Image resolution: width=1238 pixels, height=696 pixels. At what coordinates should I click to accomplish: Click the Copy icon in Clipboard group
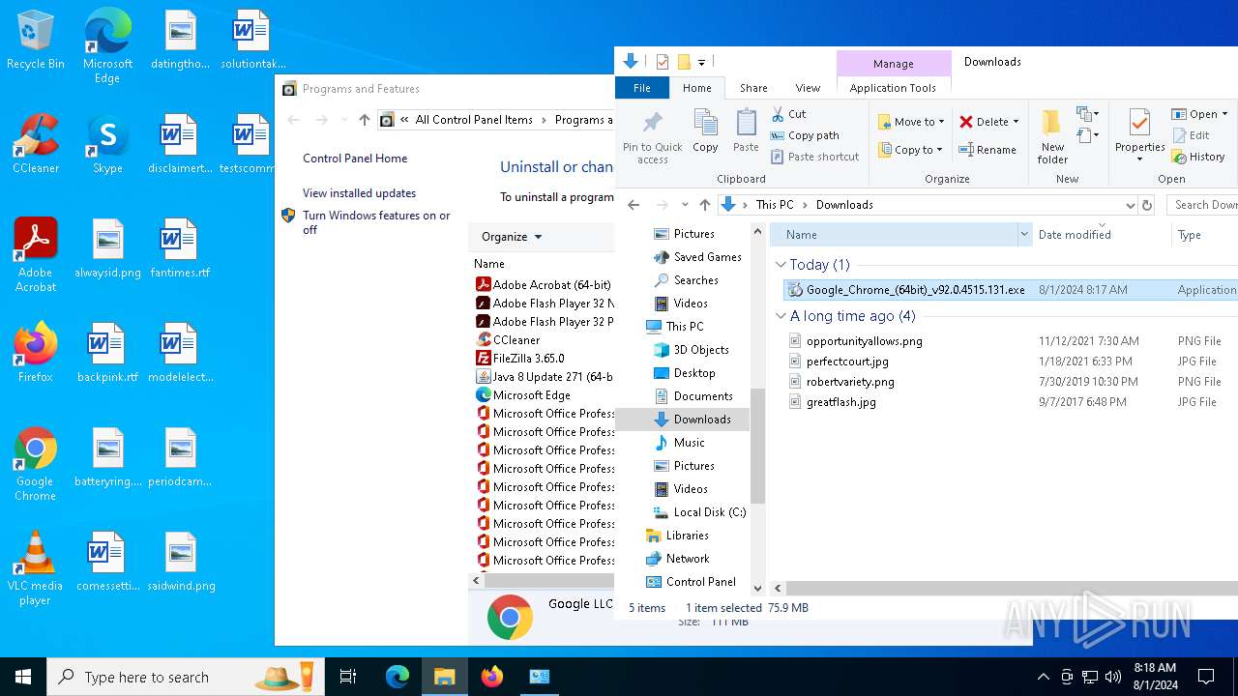point(705,131)
